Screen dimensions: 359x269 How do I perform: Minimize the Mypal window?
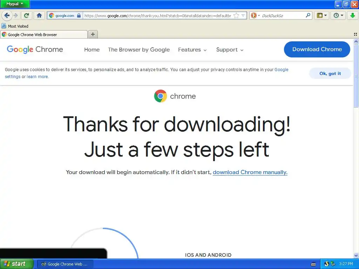pyautogui.click(x=338, y=4)
